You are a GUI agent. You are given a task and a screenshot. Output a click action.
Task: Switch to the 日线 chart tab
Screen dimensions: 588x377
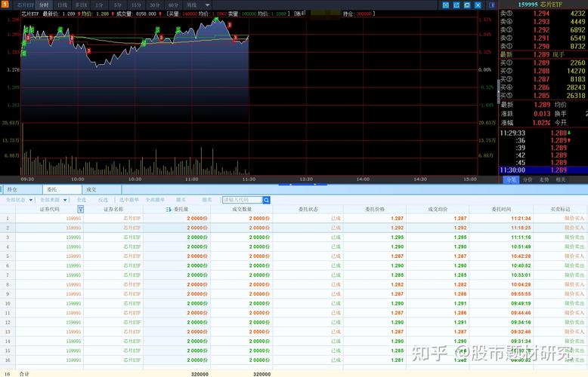tap(63, 5)
